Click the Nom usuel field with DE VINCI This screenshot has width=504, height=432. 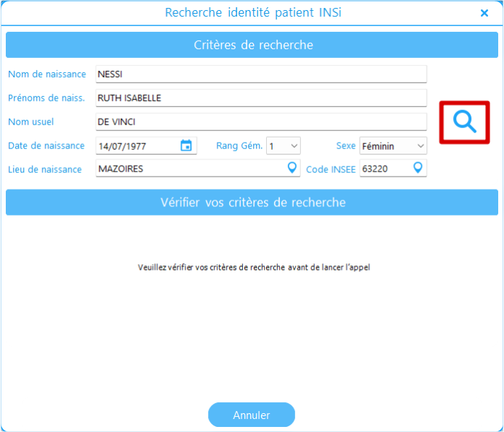pos(261,122)
